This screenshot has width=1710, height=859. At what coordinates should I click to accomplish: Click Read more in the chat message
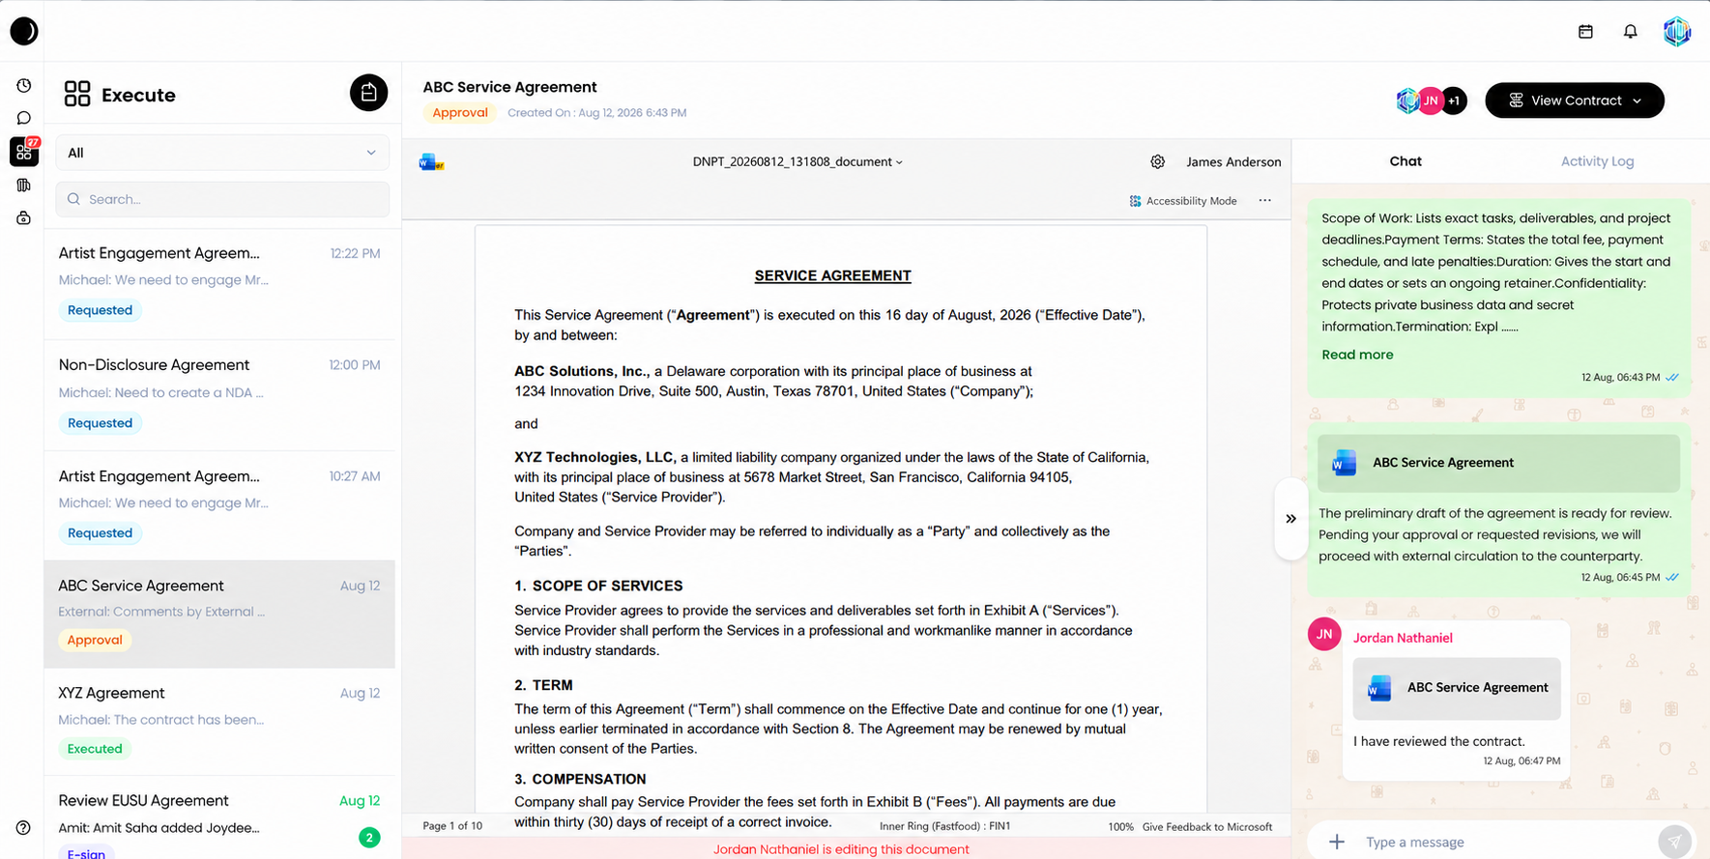[1357, 355]
